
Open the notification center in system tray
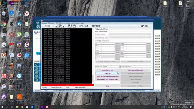pyautogui.click(x=191, y=107)
